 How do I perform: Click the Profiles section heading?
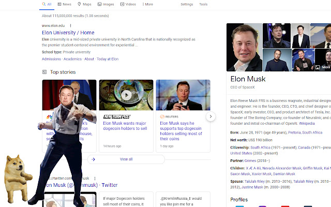(239, 200)
